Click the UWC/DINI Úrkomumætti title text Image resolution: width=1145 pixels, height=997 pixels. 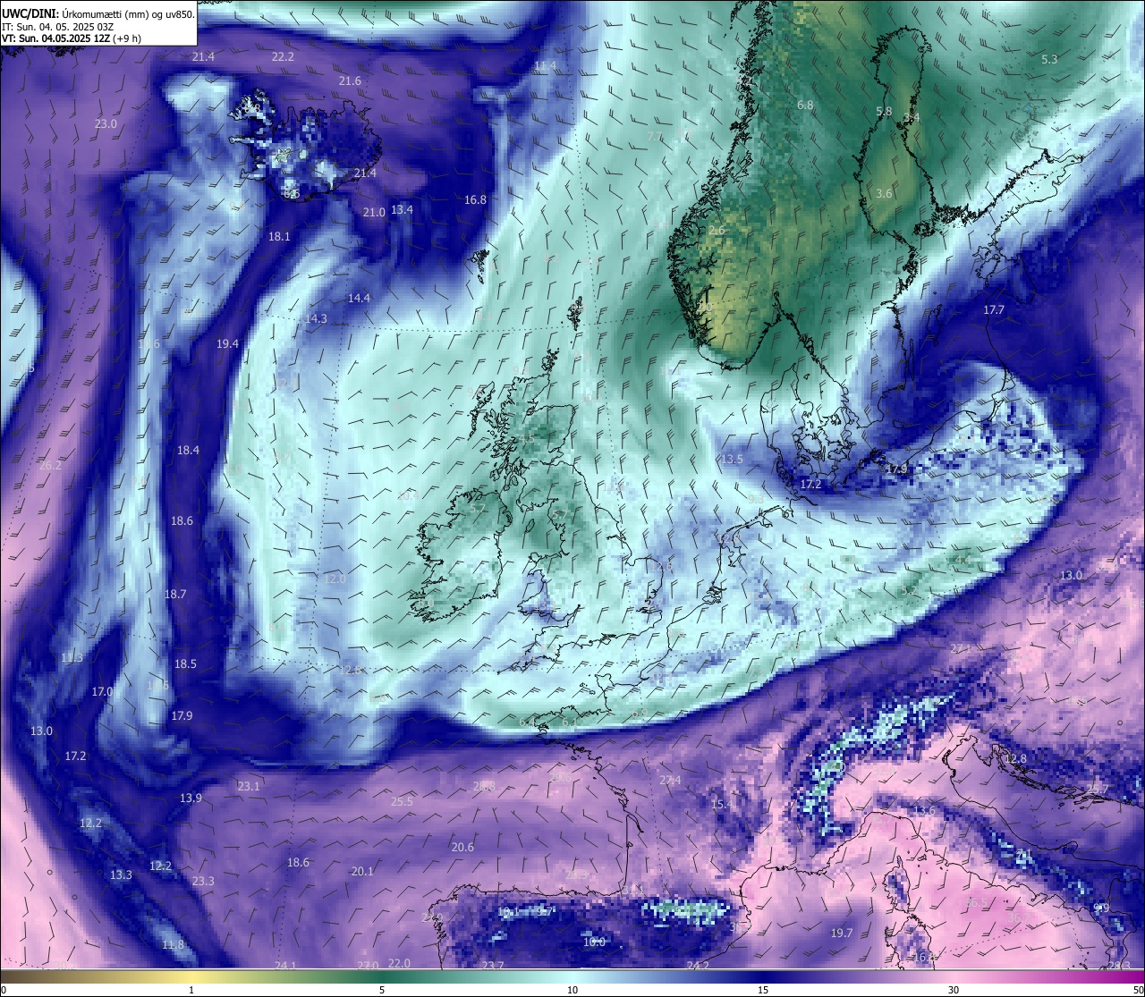pyautogui.click(x=98, y=14)
